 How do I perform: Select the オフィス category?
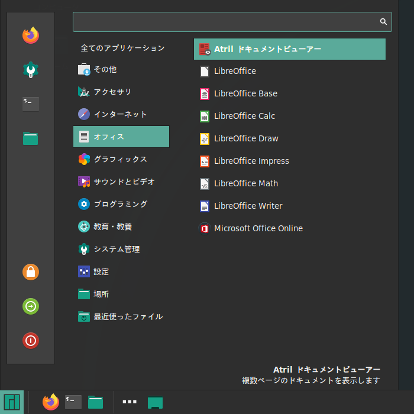tap(121, 137)
